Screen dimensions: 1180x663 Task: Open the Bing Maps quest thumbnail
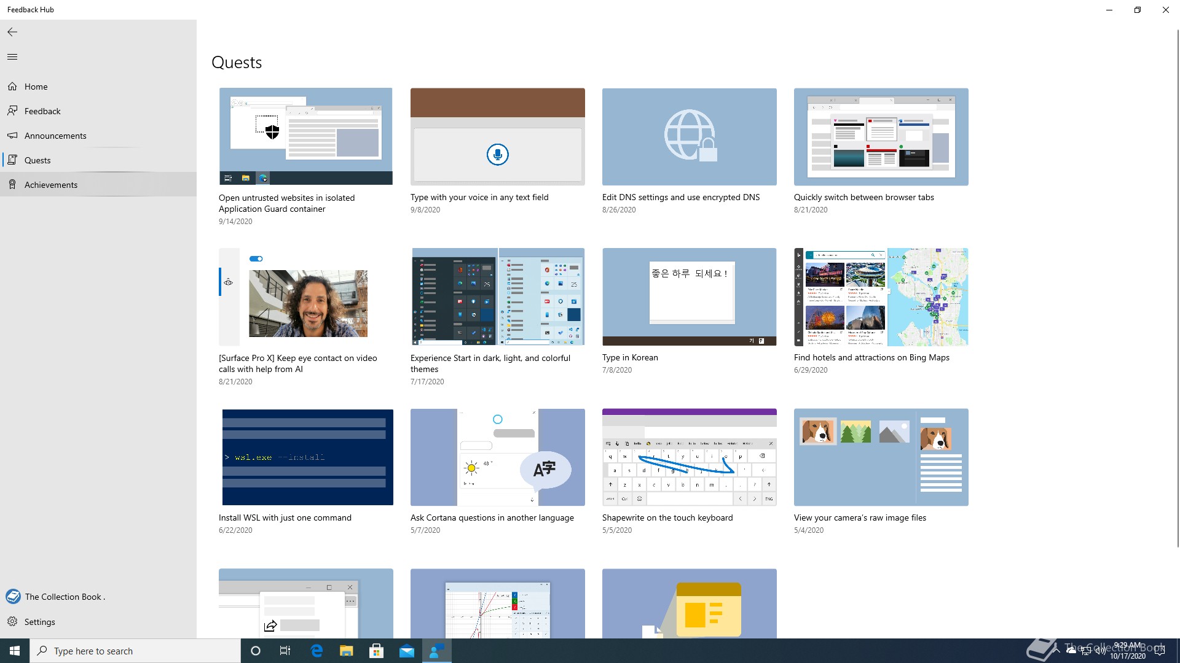[881, 297]
